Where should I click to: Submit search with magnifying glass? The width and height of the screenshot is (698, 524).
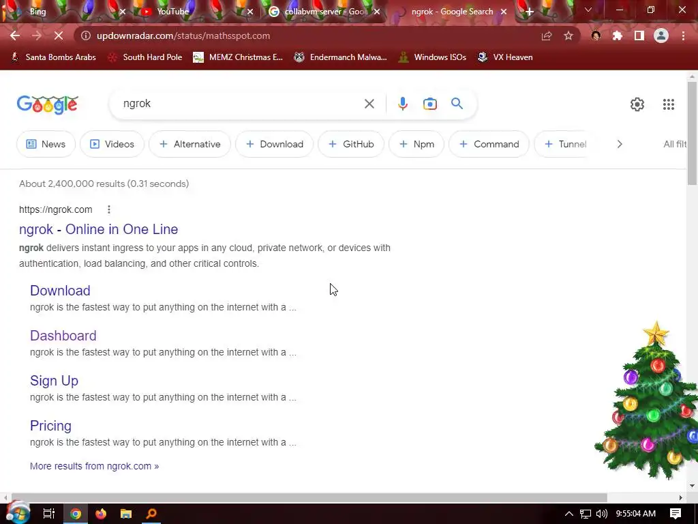(457, 104)
